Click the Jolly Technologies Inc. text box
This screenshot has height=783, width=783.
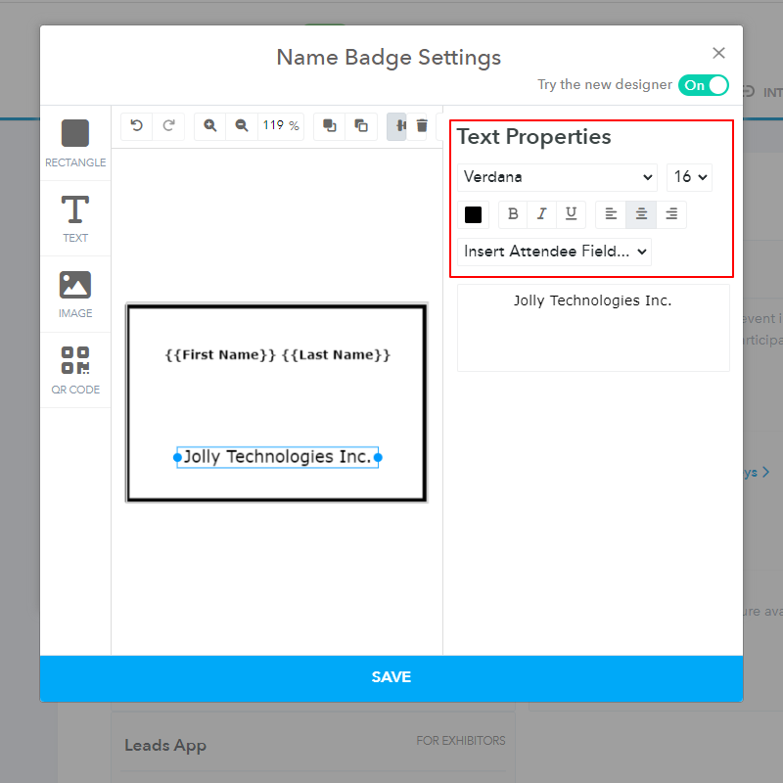tap(278, 457)
